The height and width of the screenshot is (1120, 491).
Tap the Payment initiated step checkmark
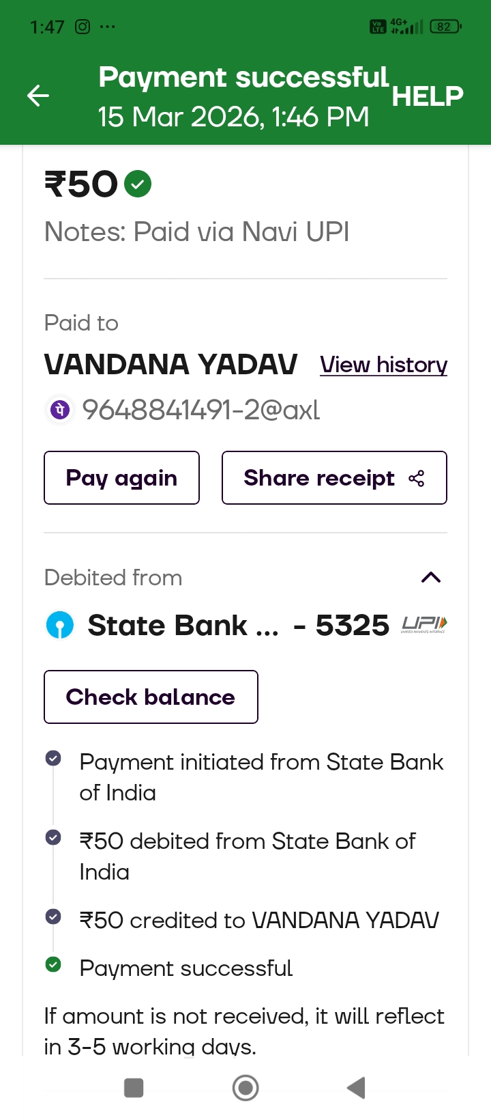click(53, 758)
